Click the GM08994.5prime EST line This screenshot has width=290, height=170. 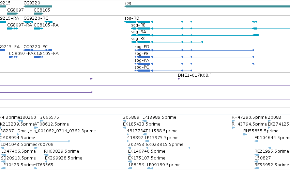coord(35,141)
